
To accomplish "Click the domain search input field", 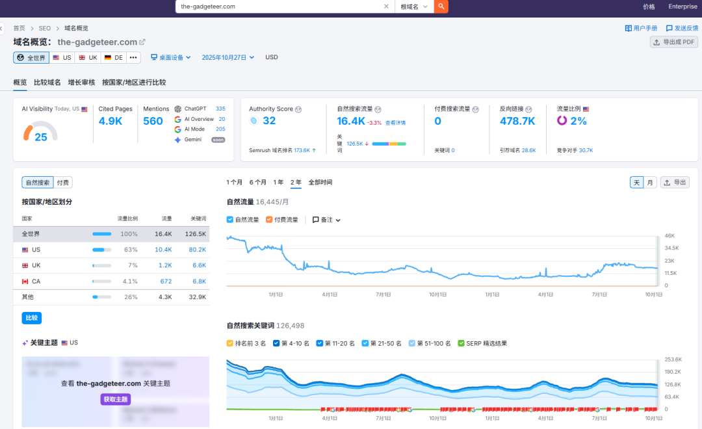I will pyautogui.click(x=273, y=6).
